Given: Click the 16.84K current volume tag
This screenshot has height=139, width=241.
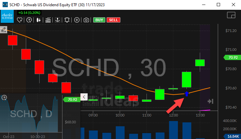Looking at the screenshot, I should pos(232,136).
